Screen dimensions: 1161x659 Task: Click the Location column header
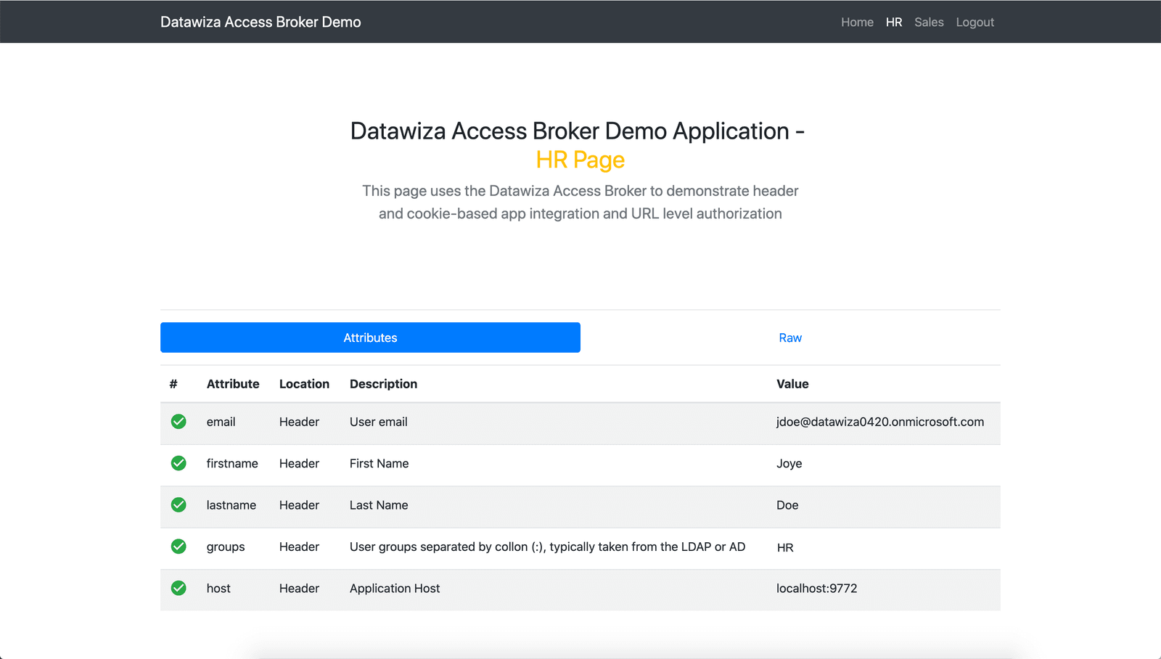click(304, 384)
